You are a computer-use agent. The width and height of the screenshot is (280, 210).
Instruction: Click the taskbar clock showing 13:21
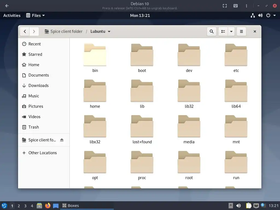tap(273, 206)
